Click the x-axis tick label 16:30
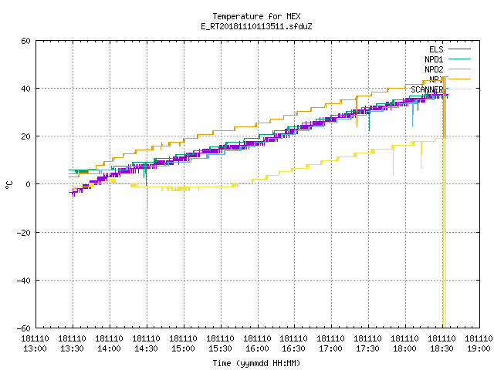The height and width of the screenshot is (370, 494). point(293,348)
